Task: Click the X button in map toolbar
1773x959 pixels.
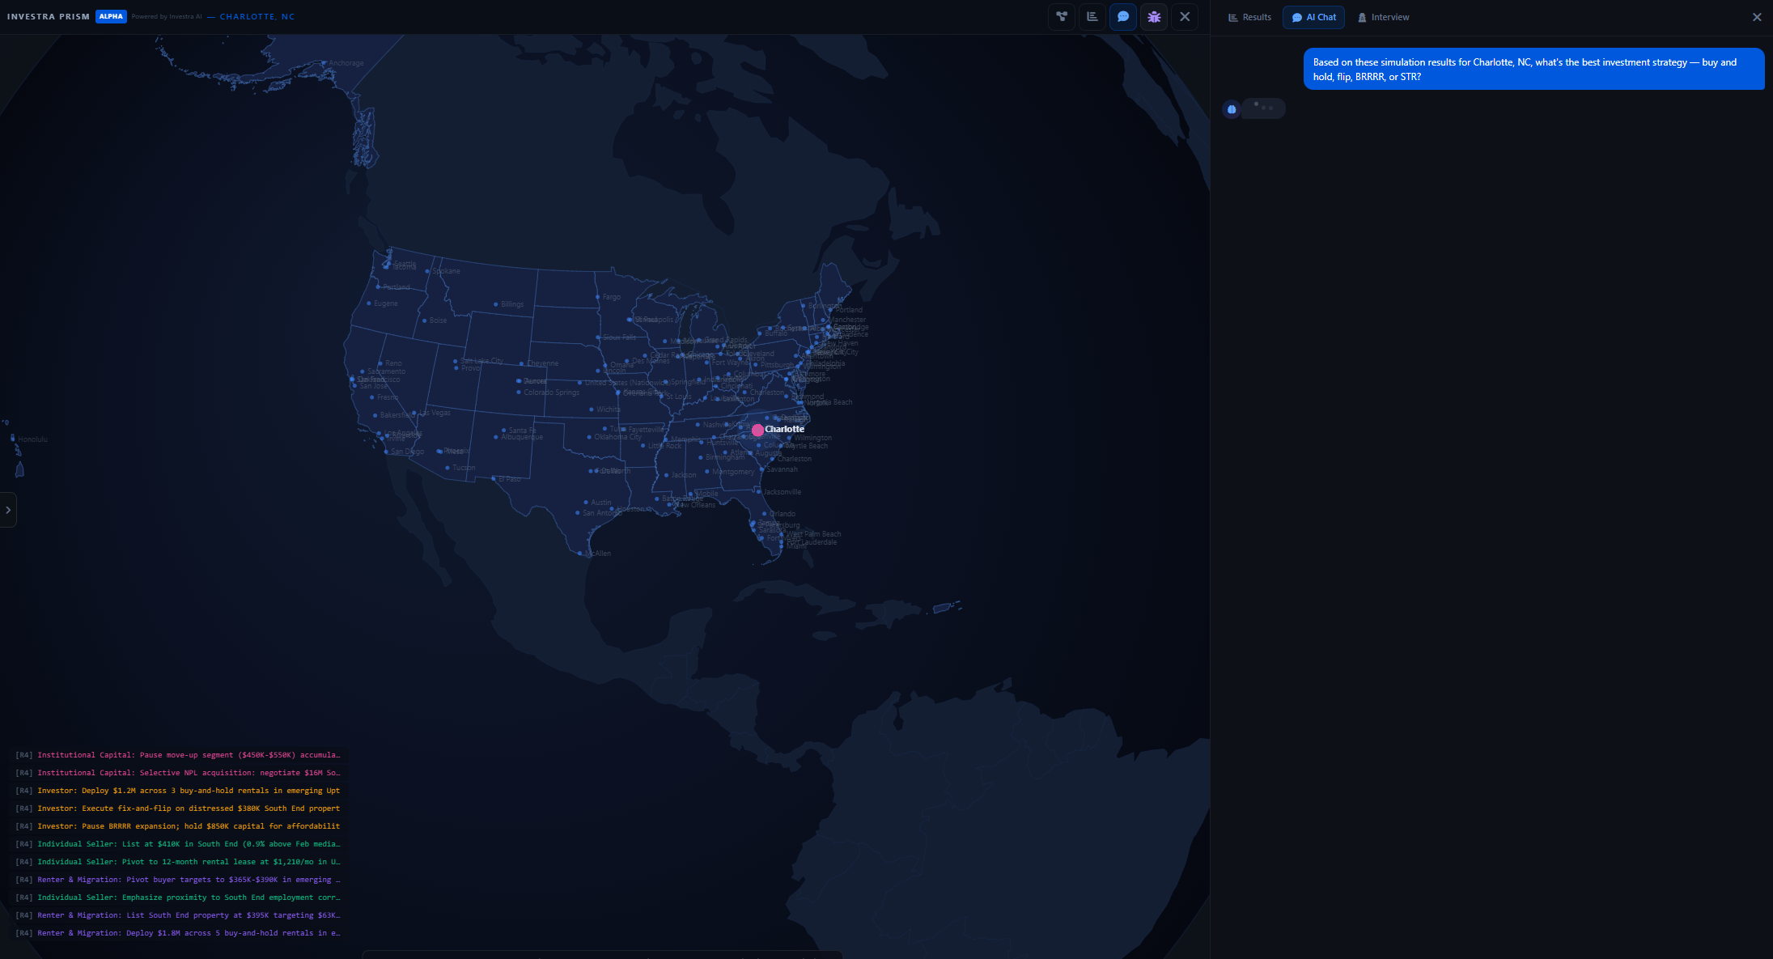Action: pos(1185,16)
